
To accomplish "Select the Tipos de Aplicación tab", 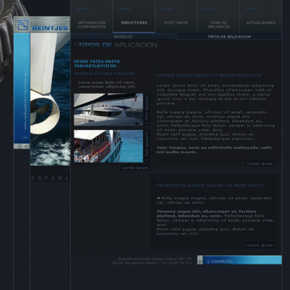I will pyautogui.click(x=229, y=37).
